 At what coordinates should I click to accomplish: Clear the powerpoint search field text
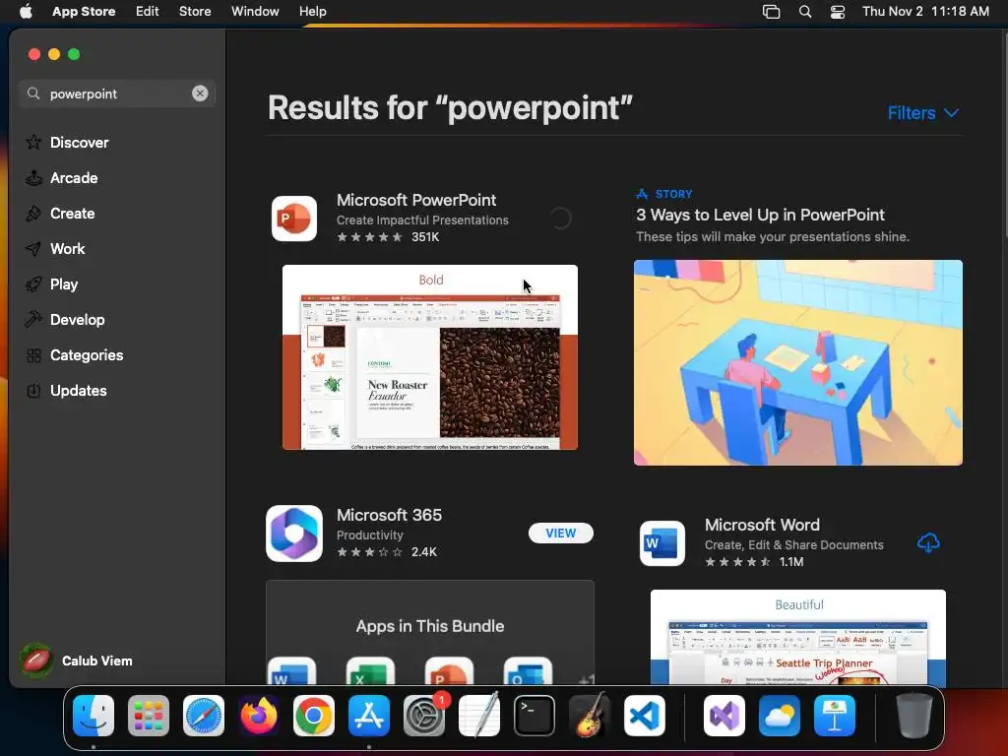pos(200,94)
